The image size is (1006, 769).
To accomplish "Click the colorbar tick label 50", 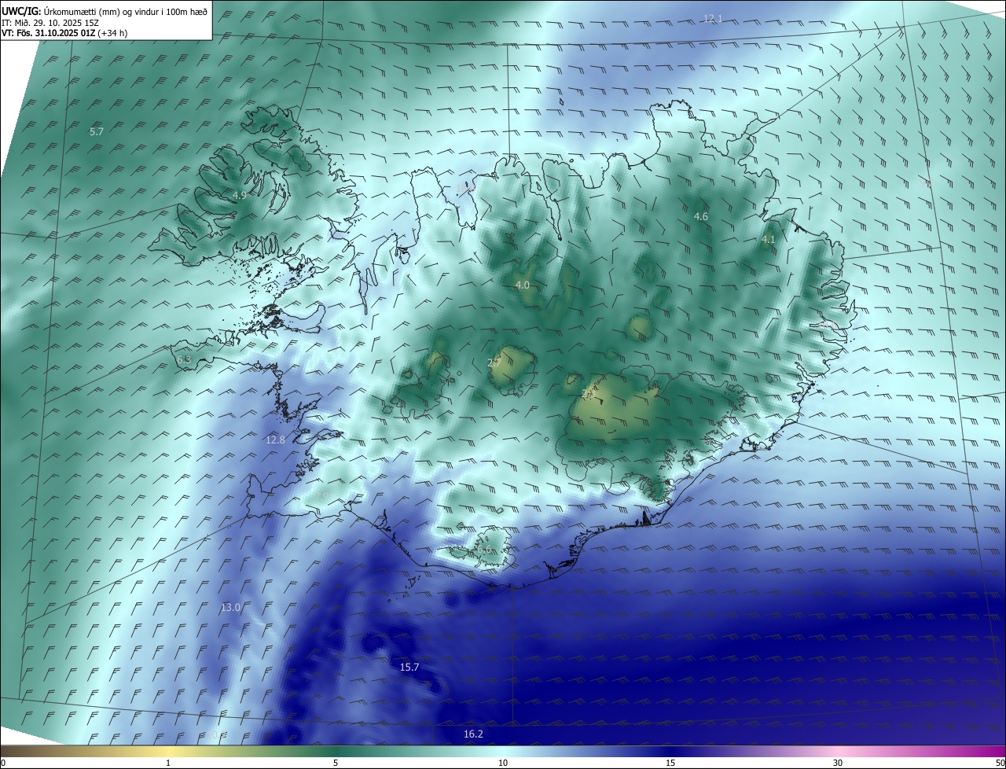I will point(1000,763).
